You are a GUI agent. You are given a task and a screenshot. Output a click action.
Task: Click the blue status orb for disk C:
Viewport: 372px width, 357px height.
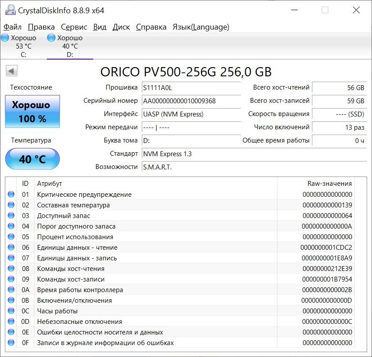tap(5, 38)
